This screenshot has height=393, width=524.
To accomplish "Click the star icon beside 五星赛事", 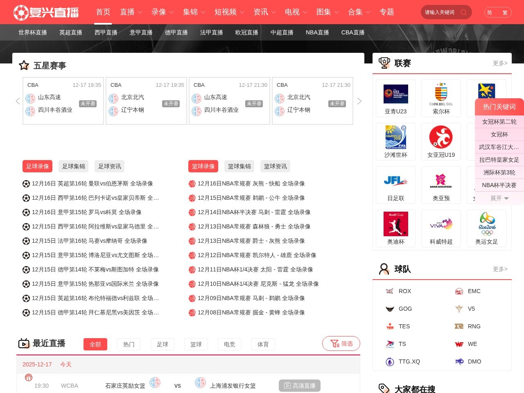I will click(24, 65).
